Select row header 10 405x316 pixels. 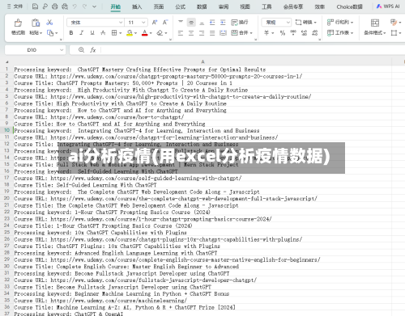pyautogui.click(x=6, y=130)
